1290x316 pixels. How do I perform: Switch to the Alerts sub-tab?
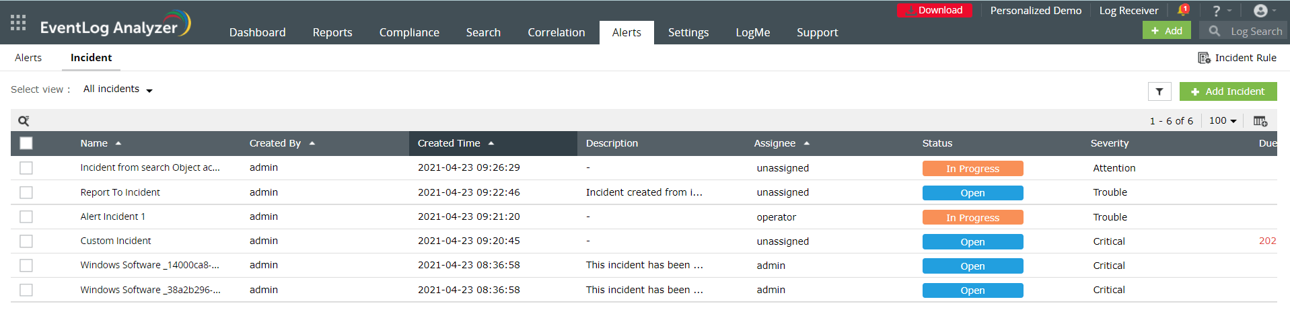pyautogui.click(x=28, y=58)
